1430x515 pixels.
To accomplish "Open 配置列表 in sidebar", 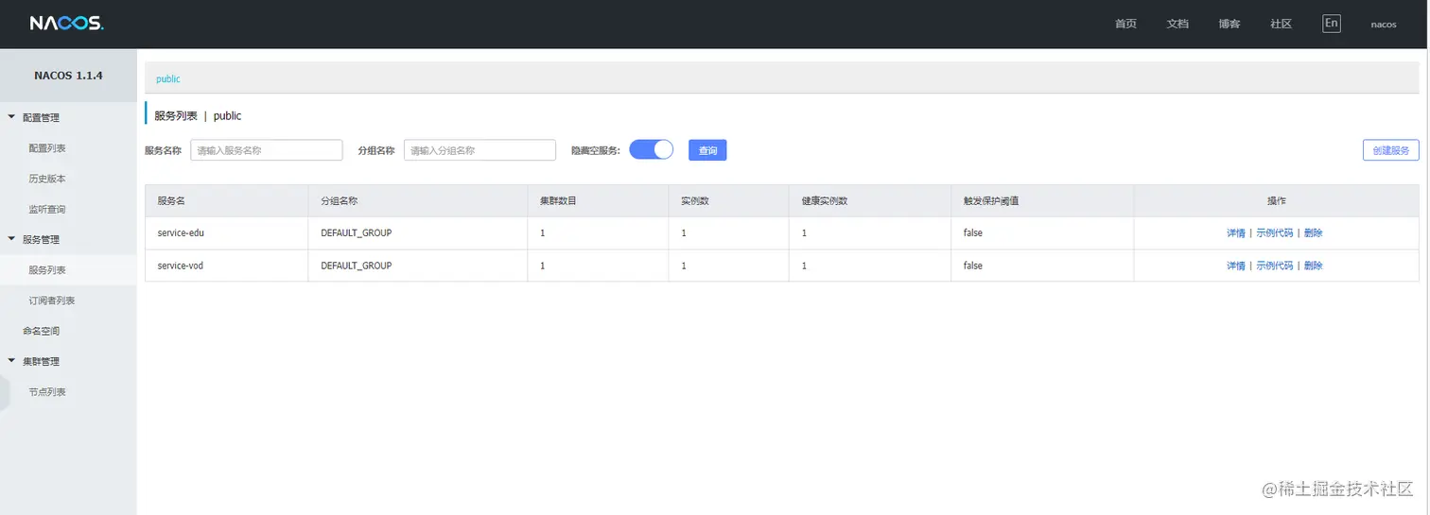I will [x=47, y=148].
